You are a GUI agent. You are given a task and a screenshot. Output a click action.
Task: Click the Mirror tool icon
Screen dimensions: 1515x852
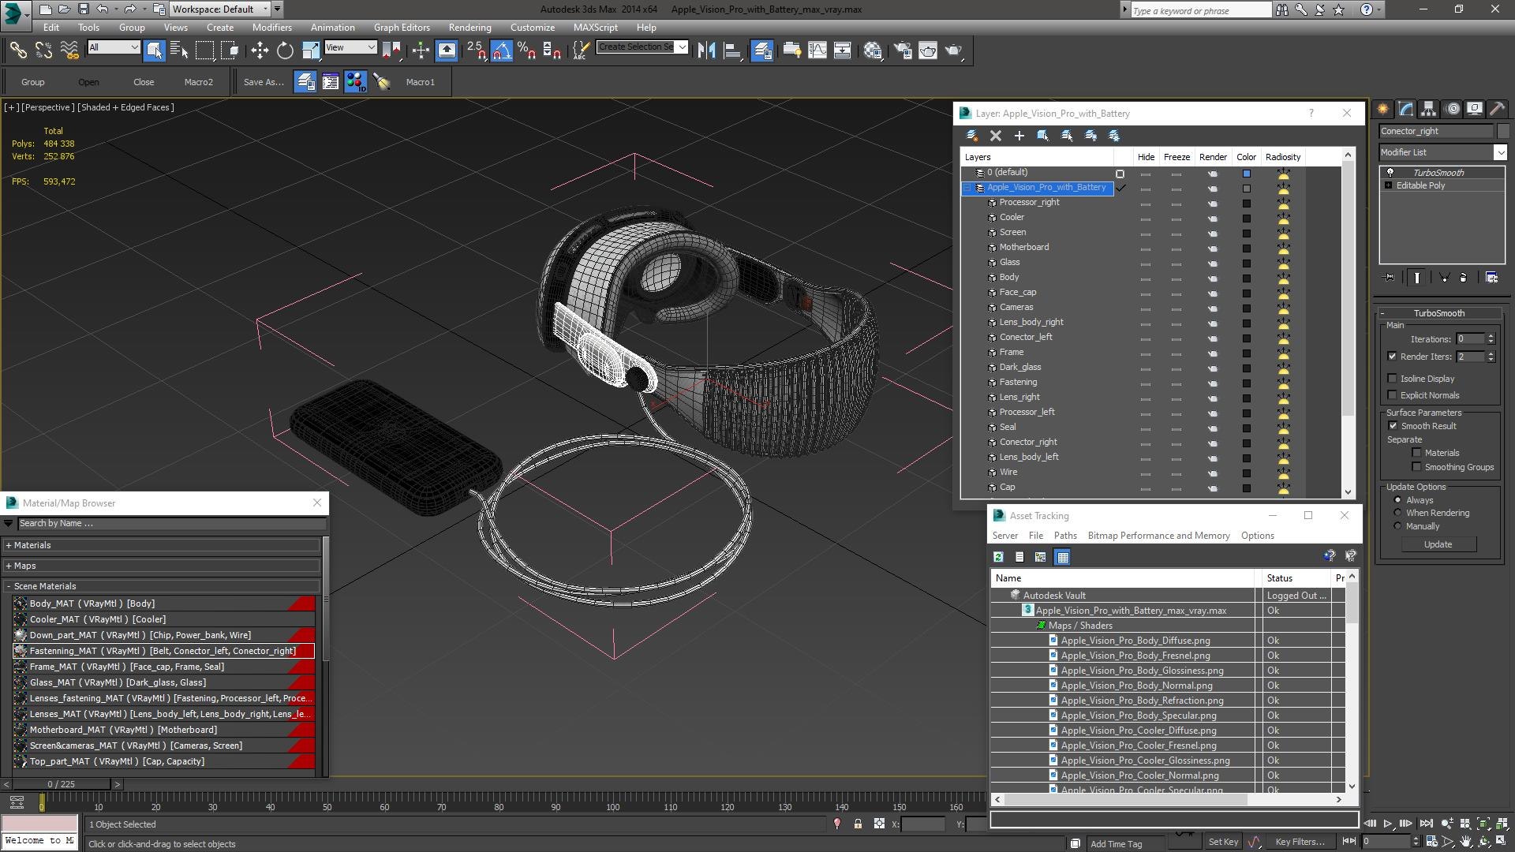coord(706,50)
